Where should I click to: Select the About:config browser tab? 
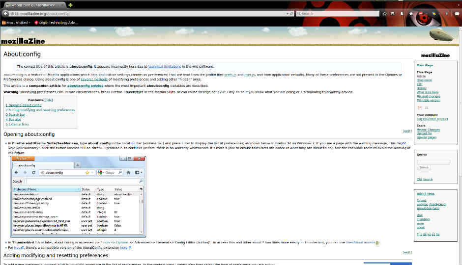click(35, 5)
